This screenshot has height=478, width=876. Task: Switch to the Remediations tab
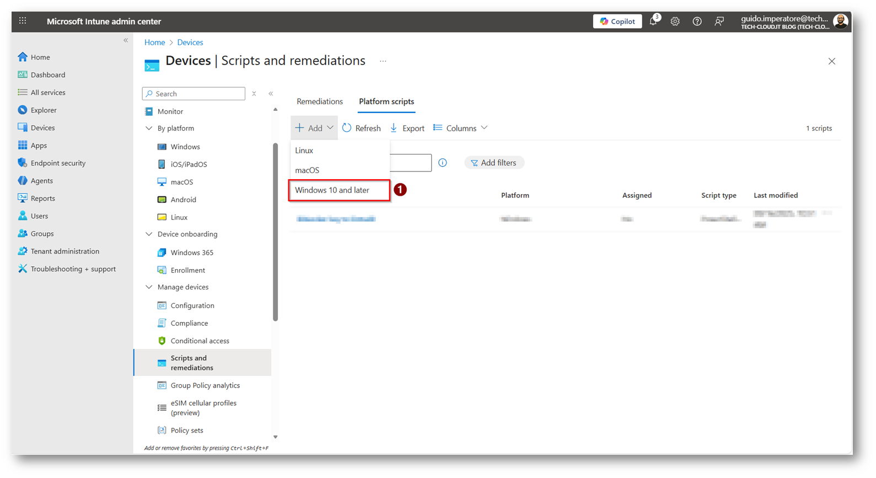(x=319, y=101)
